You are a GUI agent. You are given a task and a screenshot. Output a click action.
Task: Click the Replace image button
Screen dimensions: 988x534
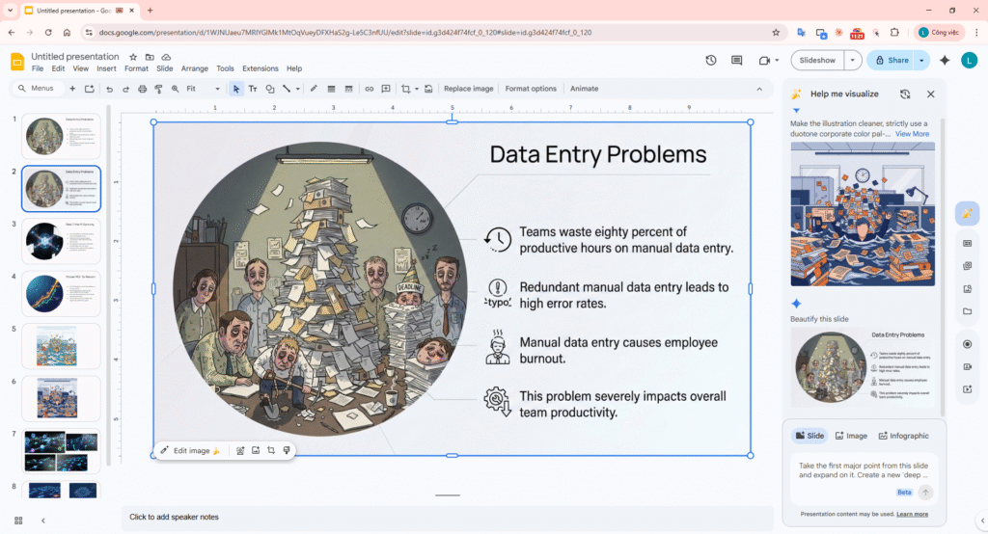coord(468,89)
